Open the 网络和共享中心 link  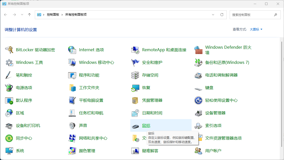tap(93, 138)
